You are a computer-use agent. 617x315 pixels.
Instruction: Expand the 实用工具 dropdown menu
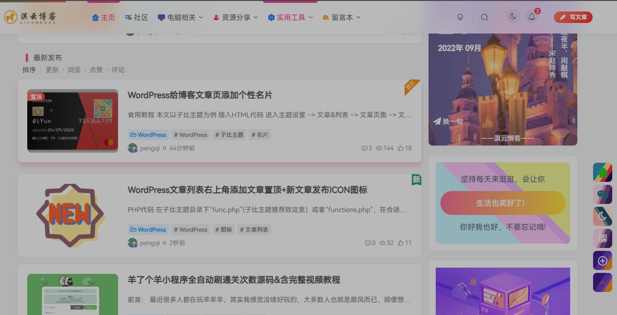pos(290,17)
